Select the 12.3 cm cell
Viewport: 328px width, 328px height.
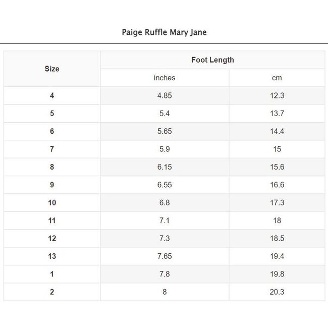coord(277,96)
